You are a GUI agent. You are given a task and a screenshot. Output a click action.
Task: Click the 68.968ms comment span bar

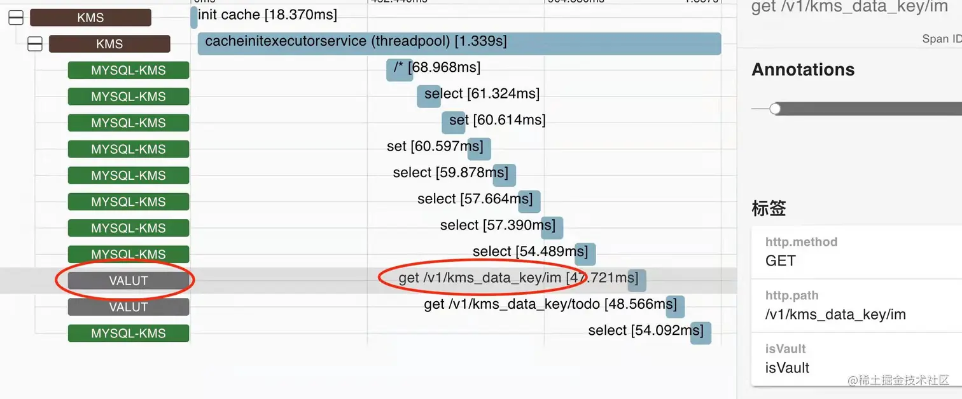(x=400, y=70)
